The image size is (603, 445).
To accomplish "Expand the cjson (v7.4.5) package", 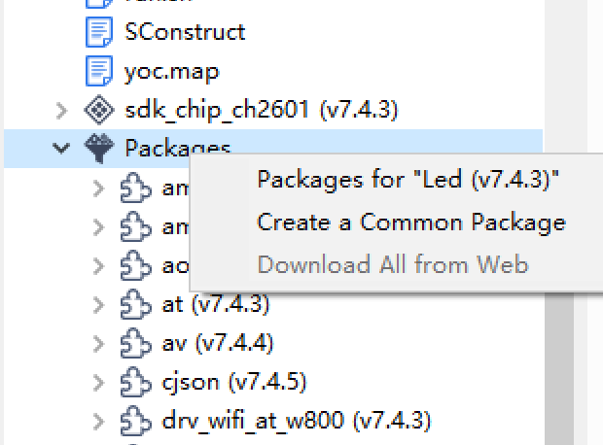I will point(99,383).
